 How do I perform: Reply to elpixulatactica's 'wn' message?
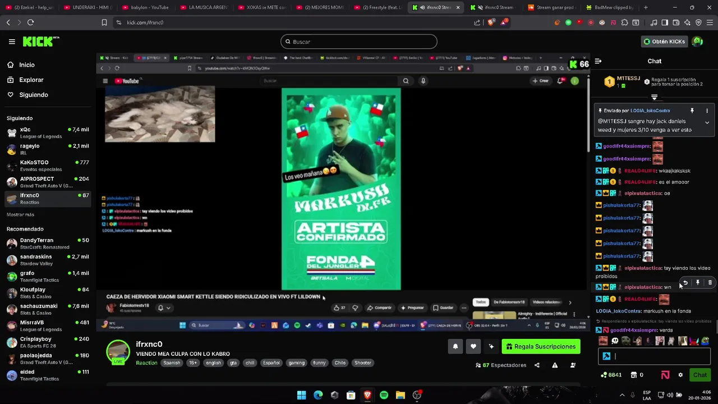click(685, 283)
